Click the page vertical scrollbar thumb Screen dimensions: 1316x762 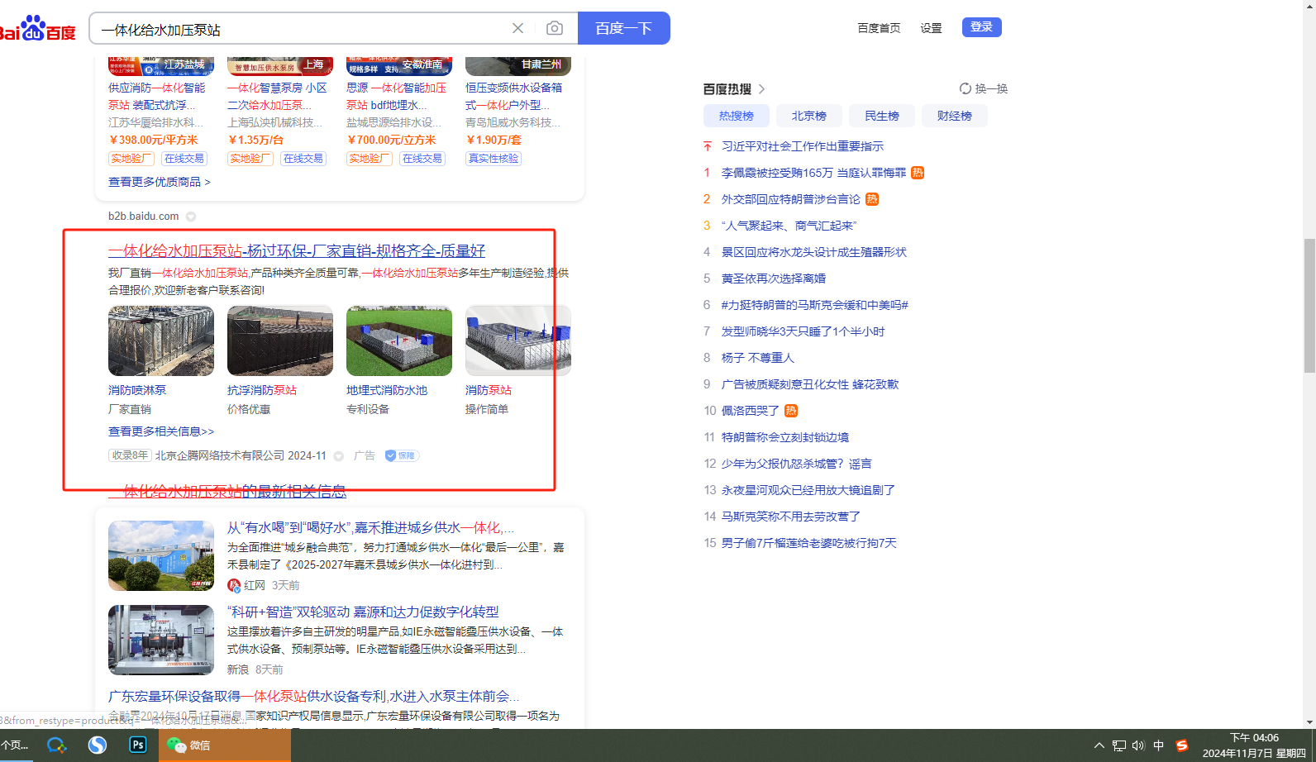1309,306
